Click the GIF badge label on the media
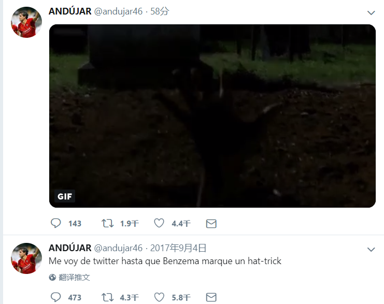 tap(65, 196)
